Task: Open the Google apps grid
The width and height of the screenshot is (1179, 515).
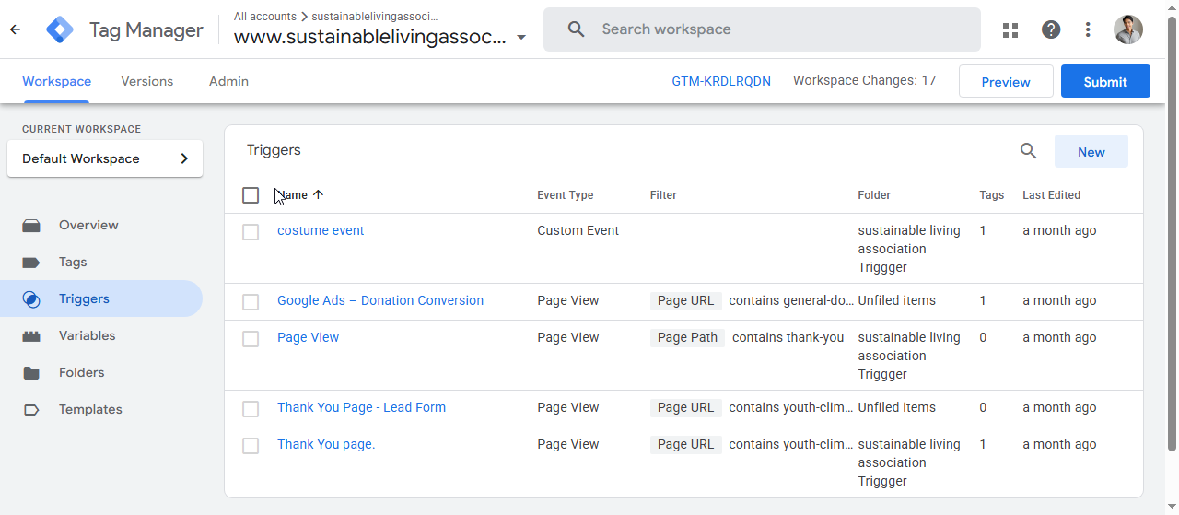Action: click(1010, 29)
